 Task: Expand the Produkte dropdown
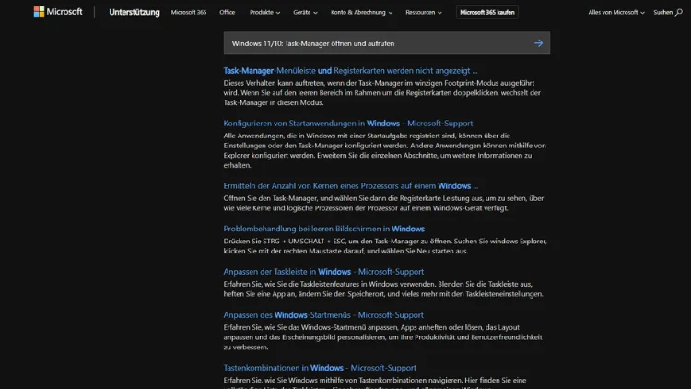pos(264,12)
